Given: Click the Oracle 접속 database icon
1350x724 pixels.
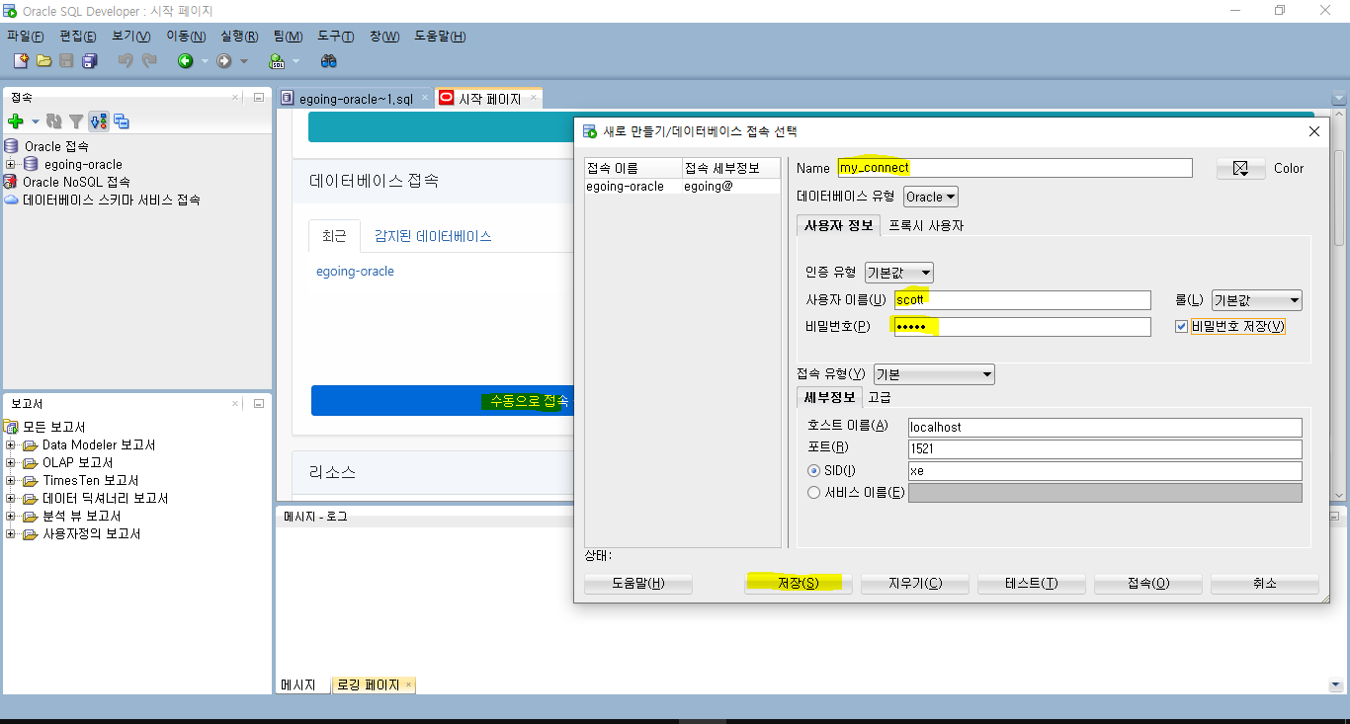Looking at the screenshot, I should pos(12,146).
